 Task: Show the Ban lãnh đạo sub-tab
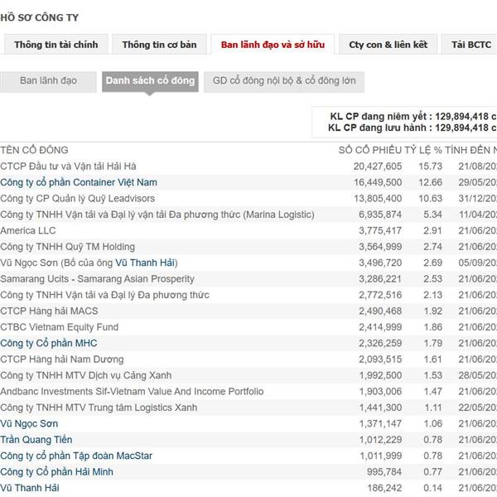48,81
